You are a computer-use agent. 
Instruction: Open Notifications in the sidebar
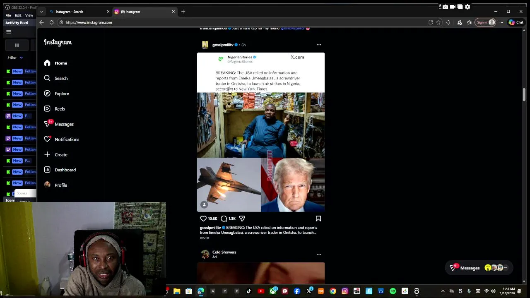[61, 139]
